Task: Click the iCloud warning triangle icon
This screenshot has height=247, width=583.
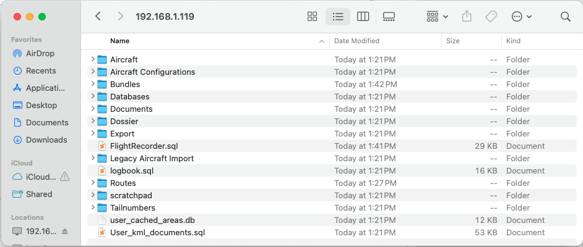Action: 65,177
